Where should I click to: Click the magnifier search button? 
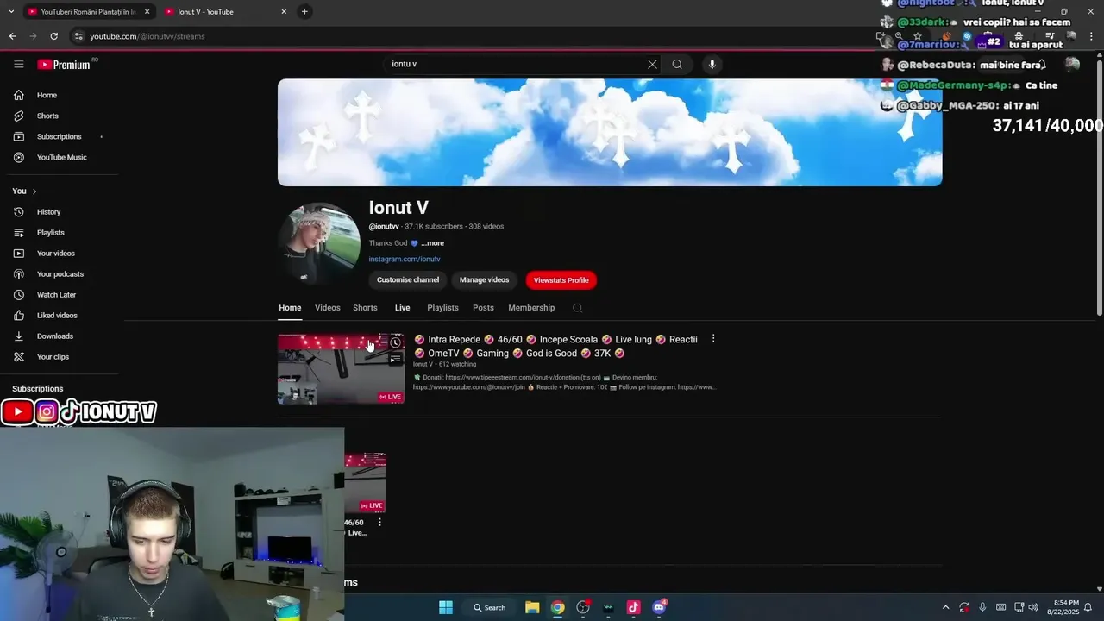coord(677,64)
